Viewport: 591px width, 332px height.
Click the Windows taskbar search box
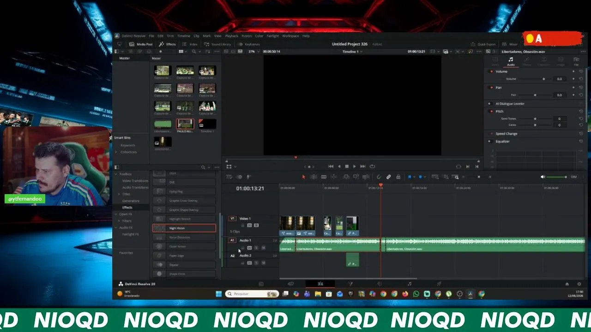click(x=252, y=294)
